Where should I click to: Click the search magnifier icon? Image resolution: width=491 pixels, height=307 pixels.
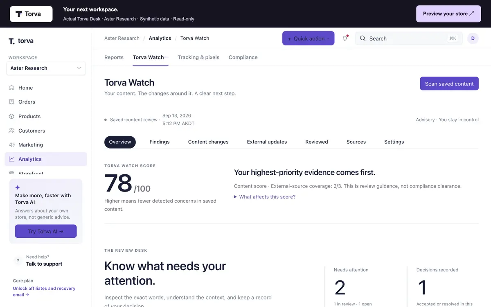click(x=363, y=38)
